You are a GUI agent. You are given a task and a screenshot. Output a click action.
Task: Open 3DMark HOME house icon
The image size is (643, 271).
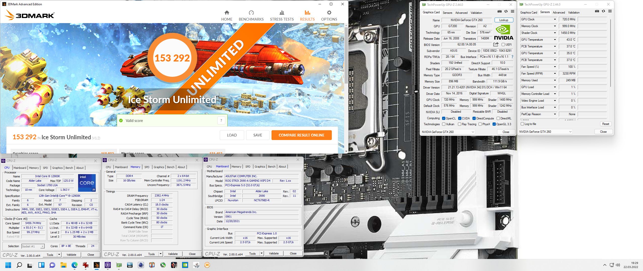227,13
